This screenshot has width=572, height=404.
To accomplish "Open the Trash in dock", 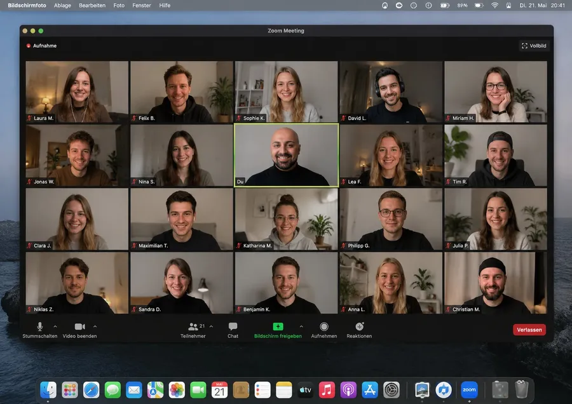I will [x=522, y=389].
